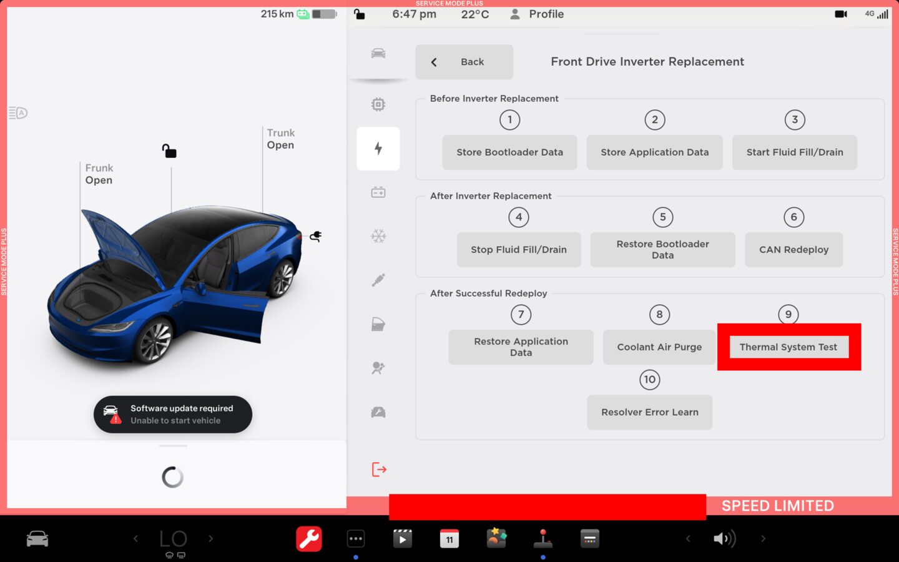Tap the Software update required notification
The image size is (899, 562).
pyautogui.click(x=173, y=415)
